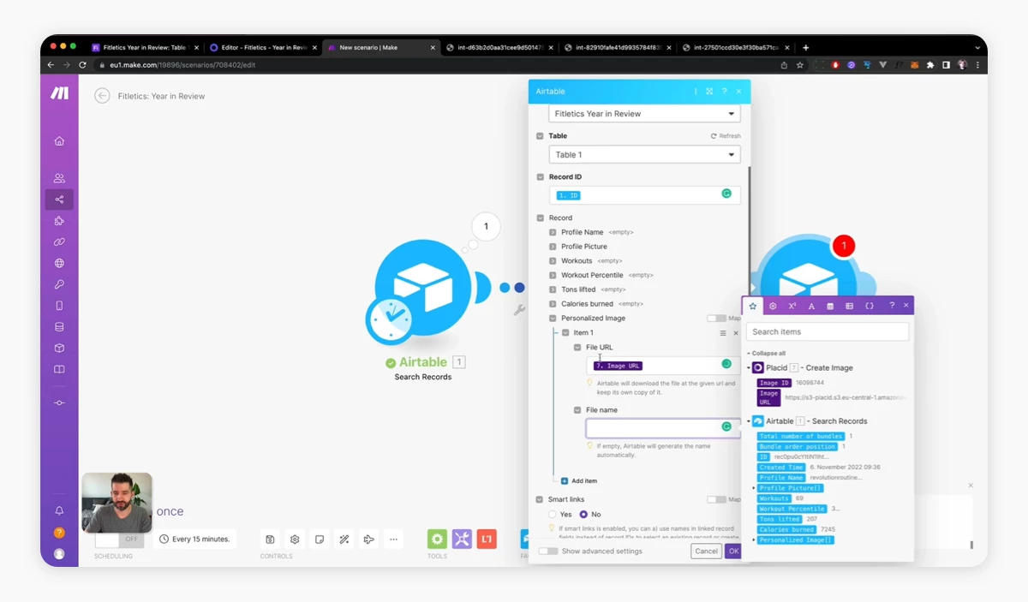Open the Notifications bell in sidebar
The width and height of the screenshot is (1028, 602).
(x=59, y=510)
